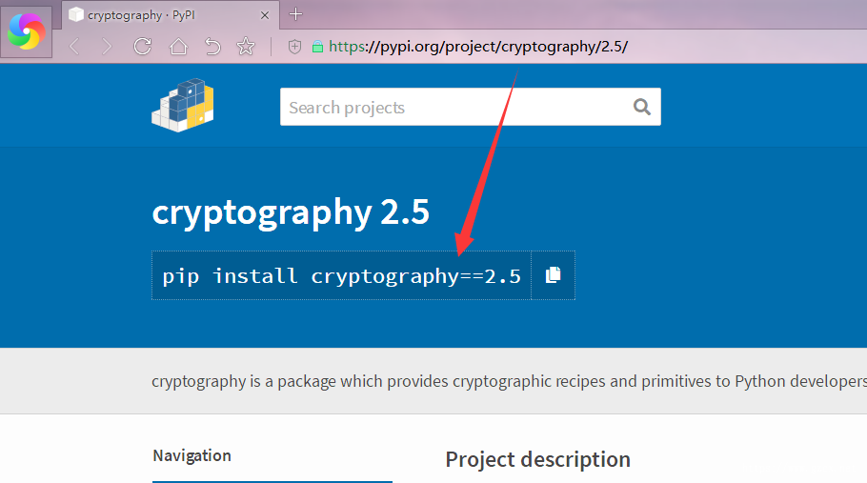Click the 360 browser logo icon
The width and height of the screenshot is (867, 483).
click(26, 31)
